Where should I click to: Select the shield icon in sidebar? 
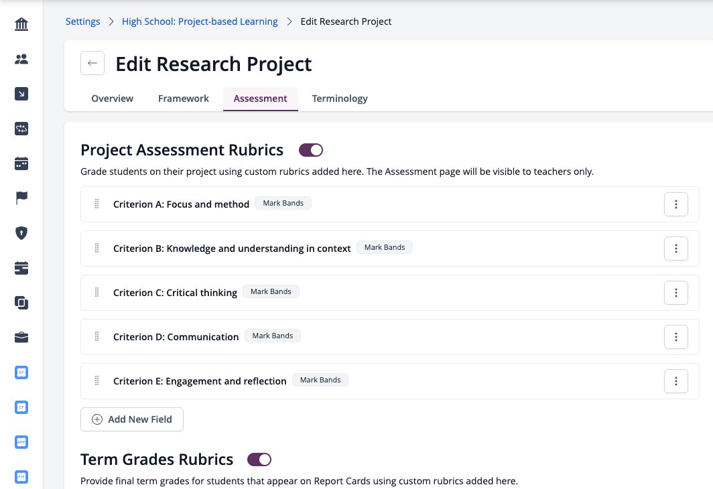(21, 233)
